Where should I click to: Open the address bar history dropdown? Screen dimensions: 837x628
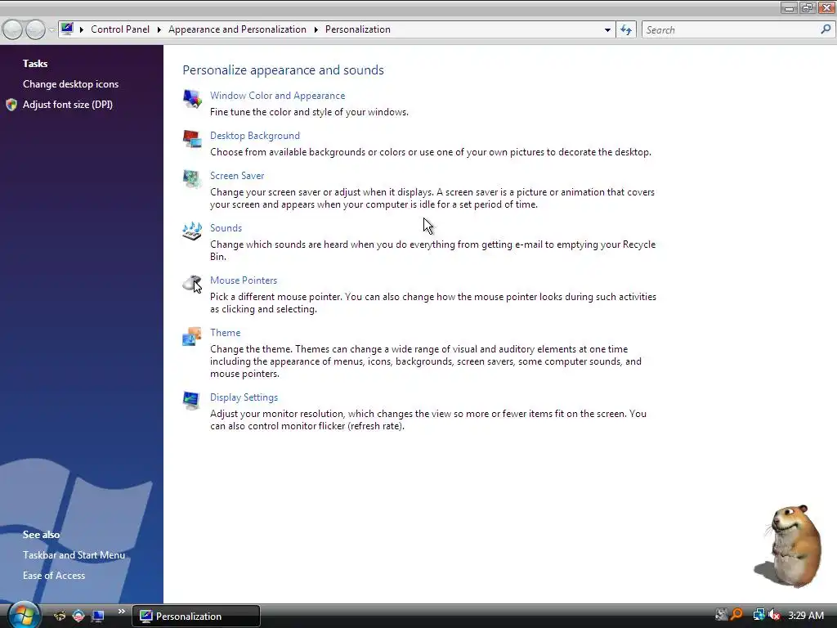click(607, 30)
